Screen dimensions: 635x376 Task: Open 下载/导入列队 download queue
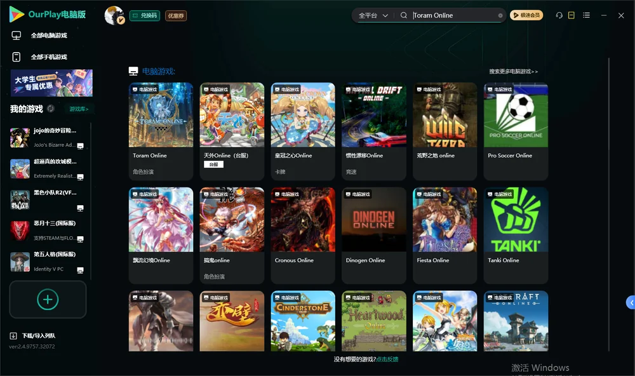33,336
